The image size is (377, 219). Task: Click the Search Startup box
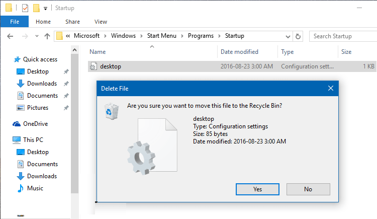[343, 36]
